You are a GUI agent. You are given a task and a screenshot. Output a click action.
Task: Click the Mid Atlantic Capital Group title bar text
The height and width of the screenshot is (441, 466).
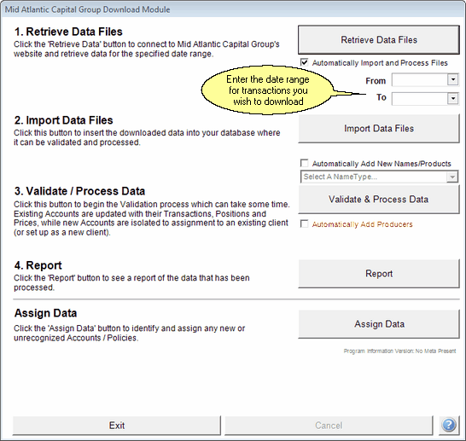point(87,9)
